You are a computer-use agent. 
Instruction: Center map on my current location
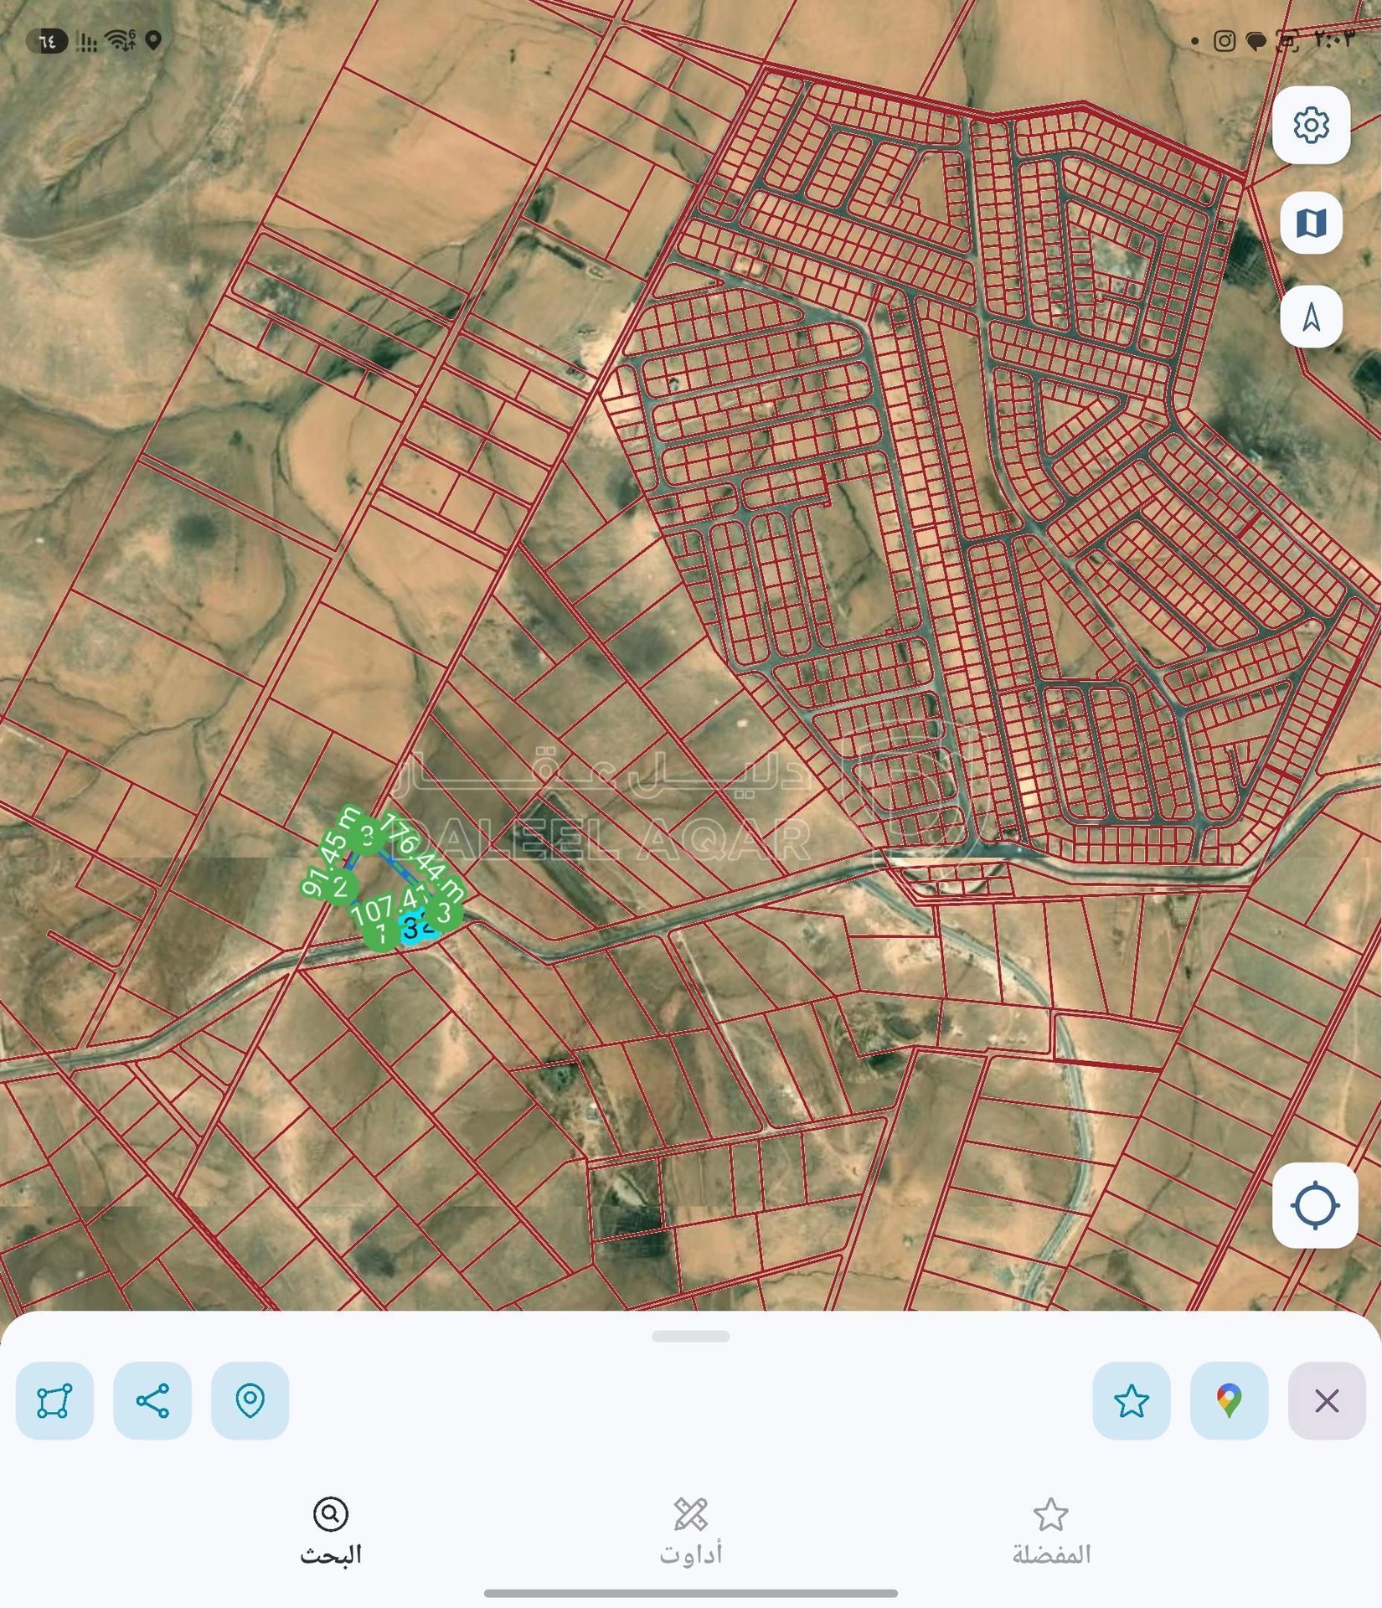coord(1315,1205)
